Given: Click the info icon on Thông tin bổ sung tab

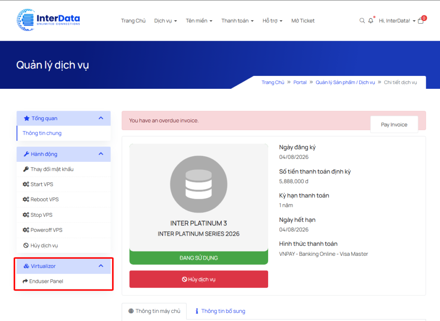Looking at the screenshot, I should point(197,311).
